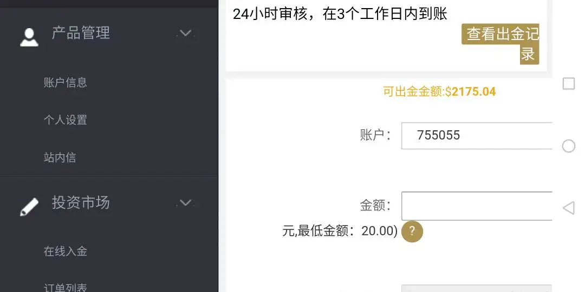The image size is (585, 292).
Task: Open 账户信息 in the sidebar
Action: (x=65, y=83)
